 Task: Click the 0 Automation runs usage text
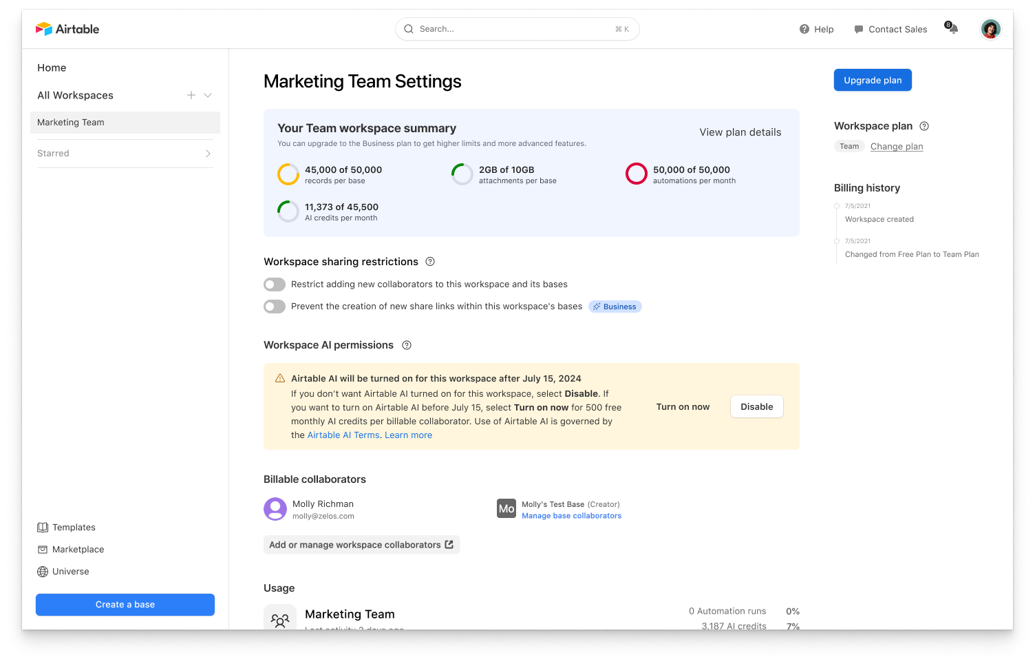coord(727,612)
